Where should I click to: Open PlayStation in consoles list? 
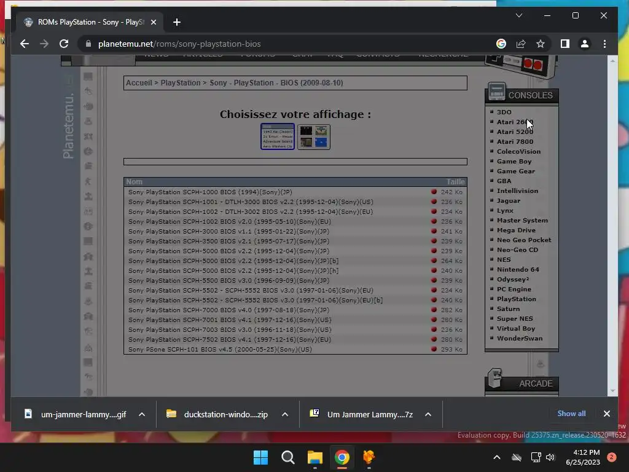[516, 299]
